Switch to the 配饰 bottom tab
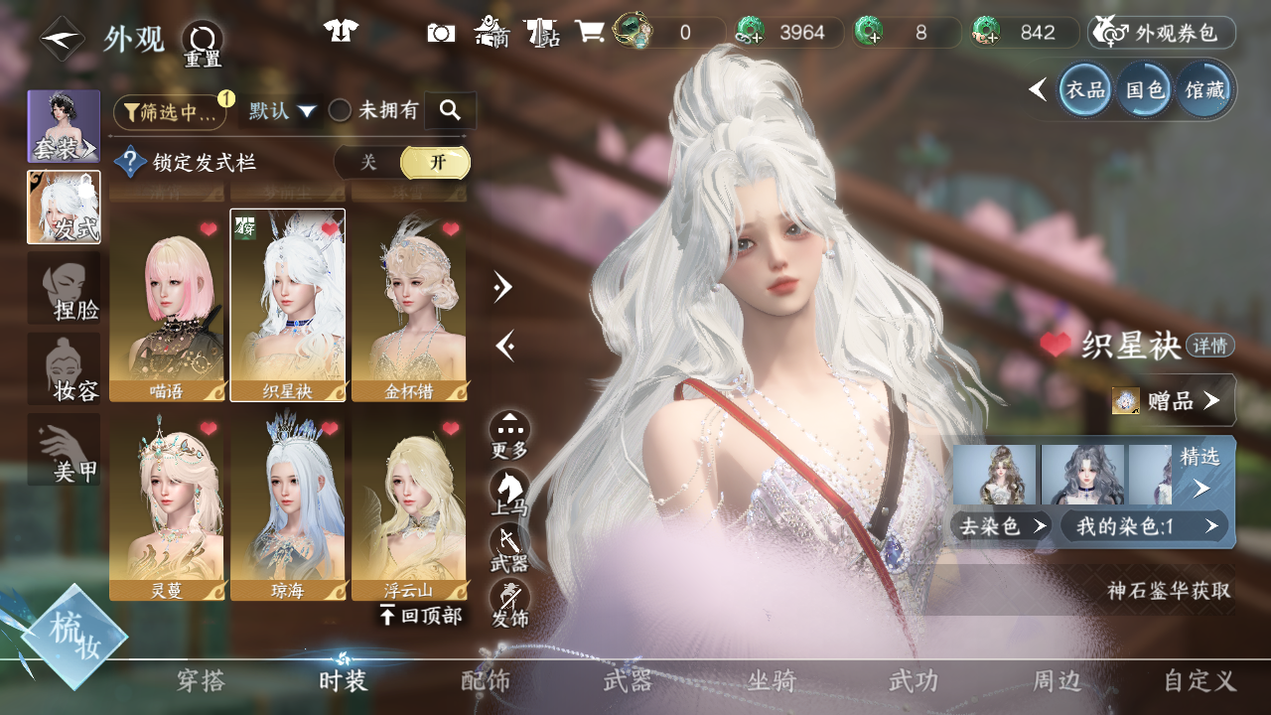 click(486, 681)
